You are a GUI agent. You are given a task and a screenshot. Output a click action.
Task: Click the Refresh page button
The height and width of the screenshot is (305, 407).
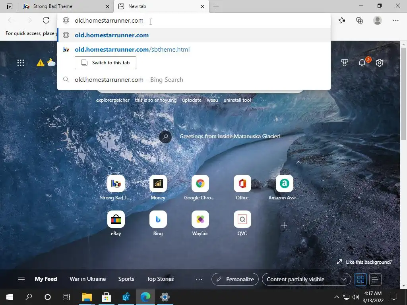point(46,20)
